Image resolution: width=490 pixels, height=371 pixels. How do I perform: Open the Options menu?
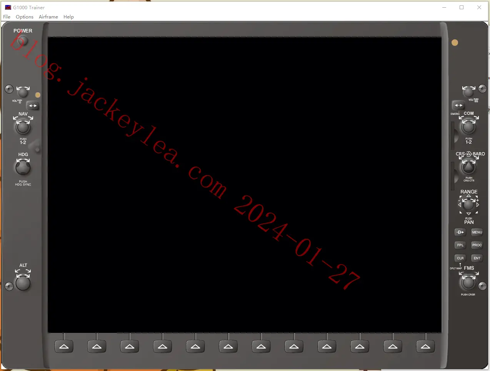(25, 17)
